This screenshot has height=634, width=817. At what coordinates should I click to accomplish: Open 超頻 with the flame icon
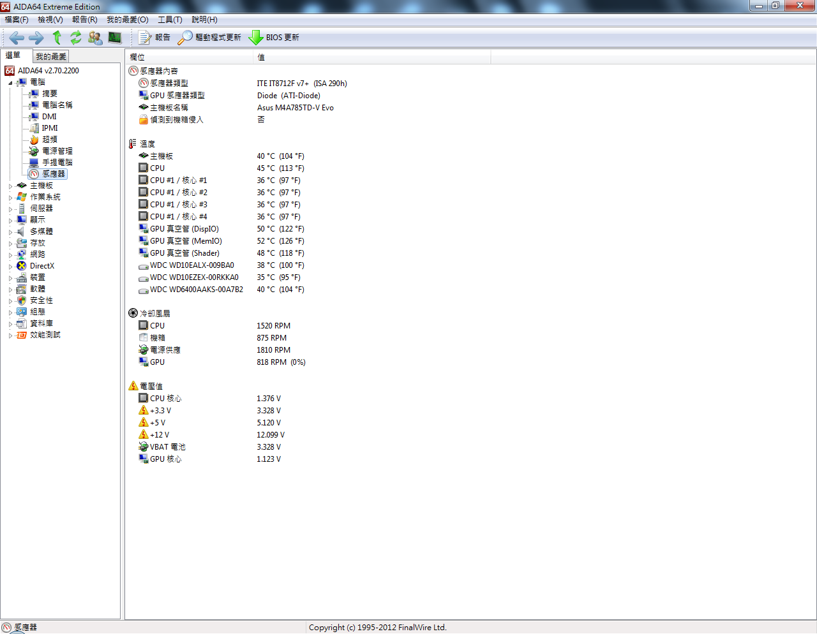pos(50,140)
